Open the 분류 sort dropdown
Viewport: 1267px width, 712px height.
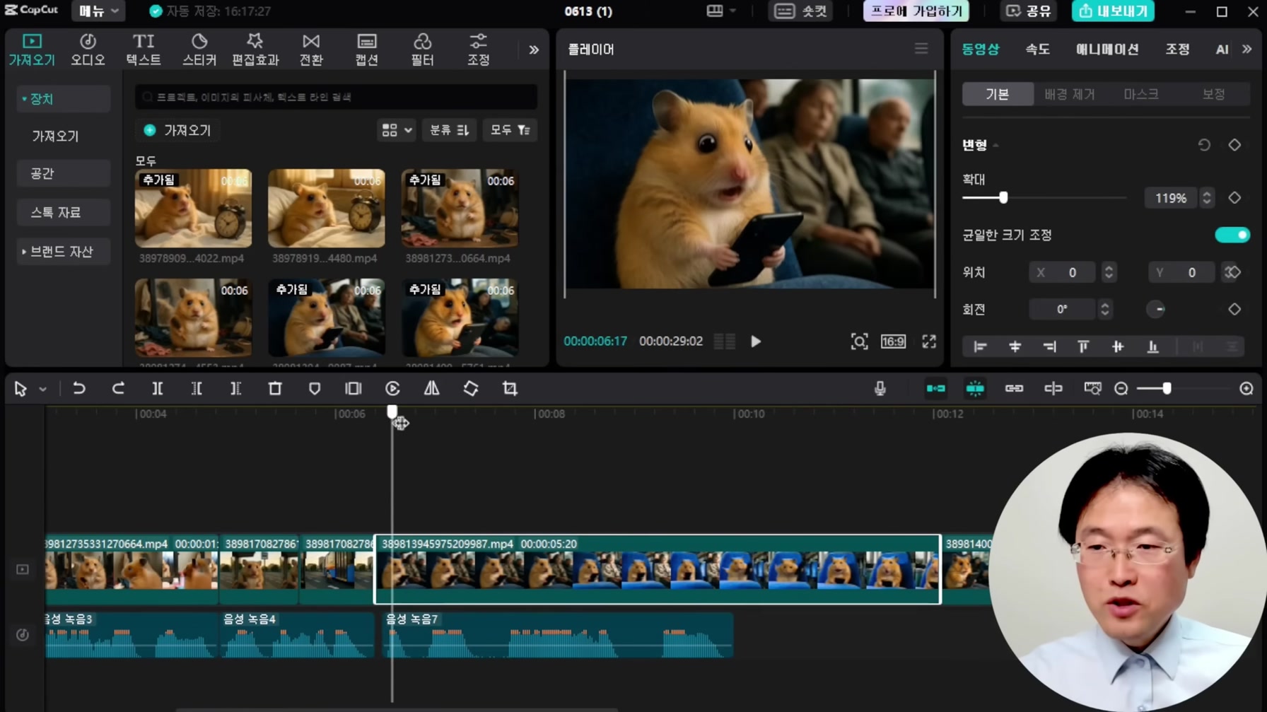click(x=449, y=130)
